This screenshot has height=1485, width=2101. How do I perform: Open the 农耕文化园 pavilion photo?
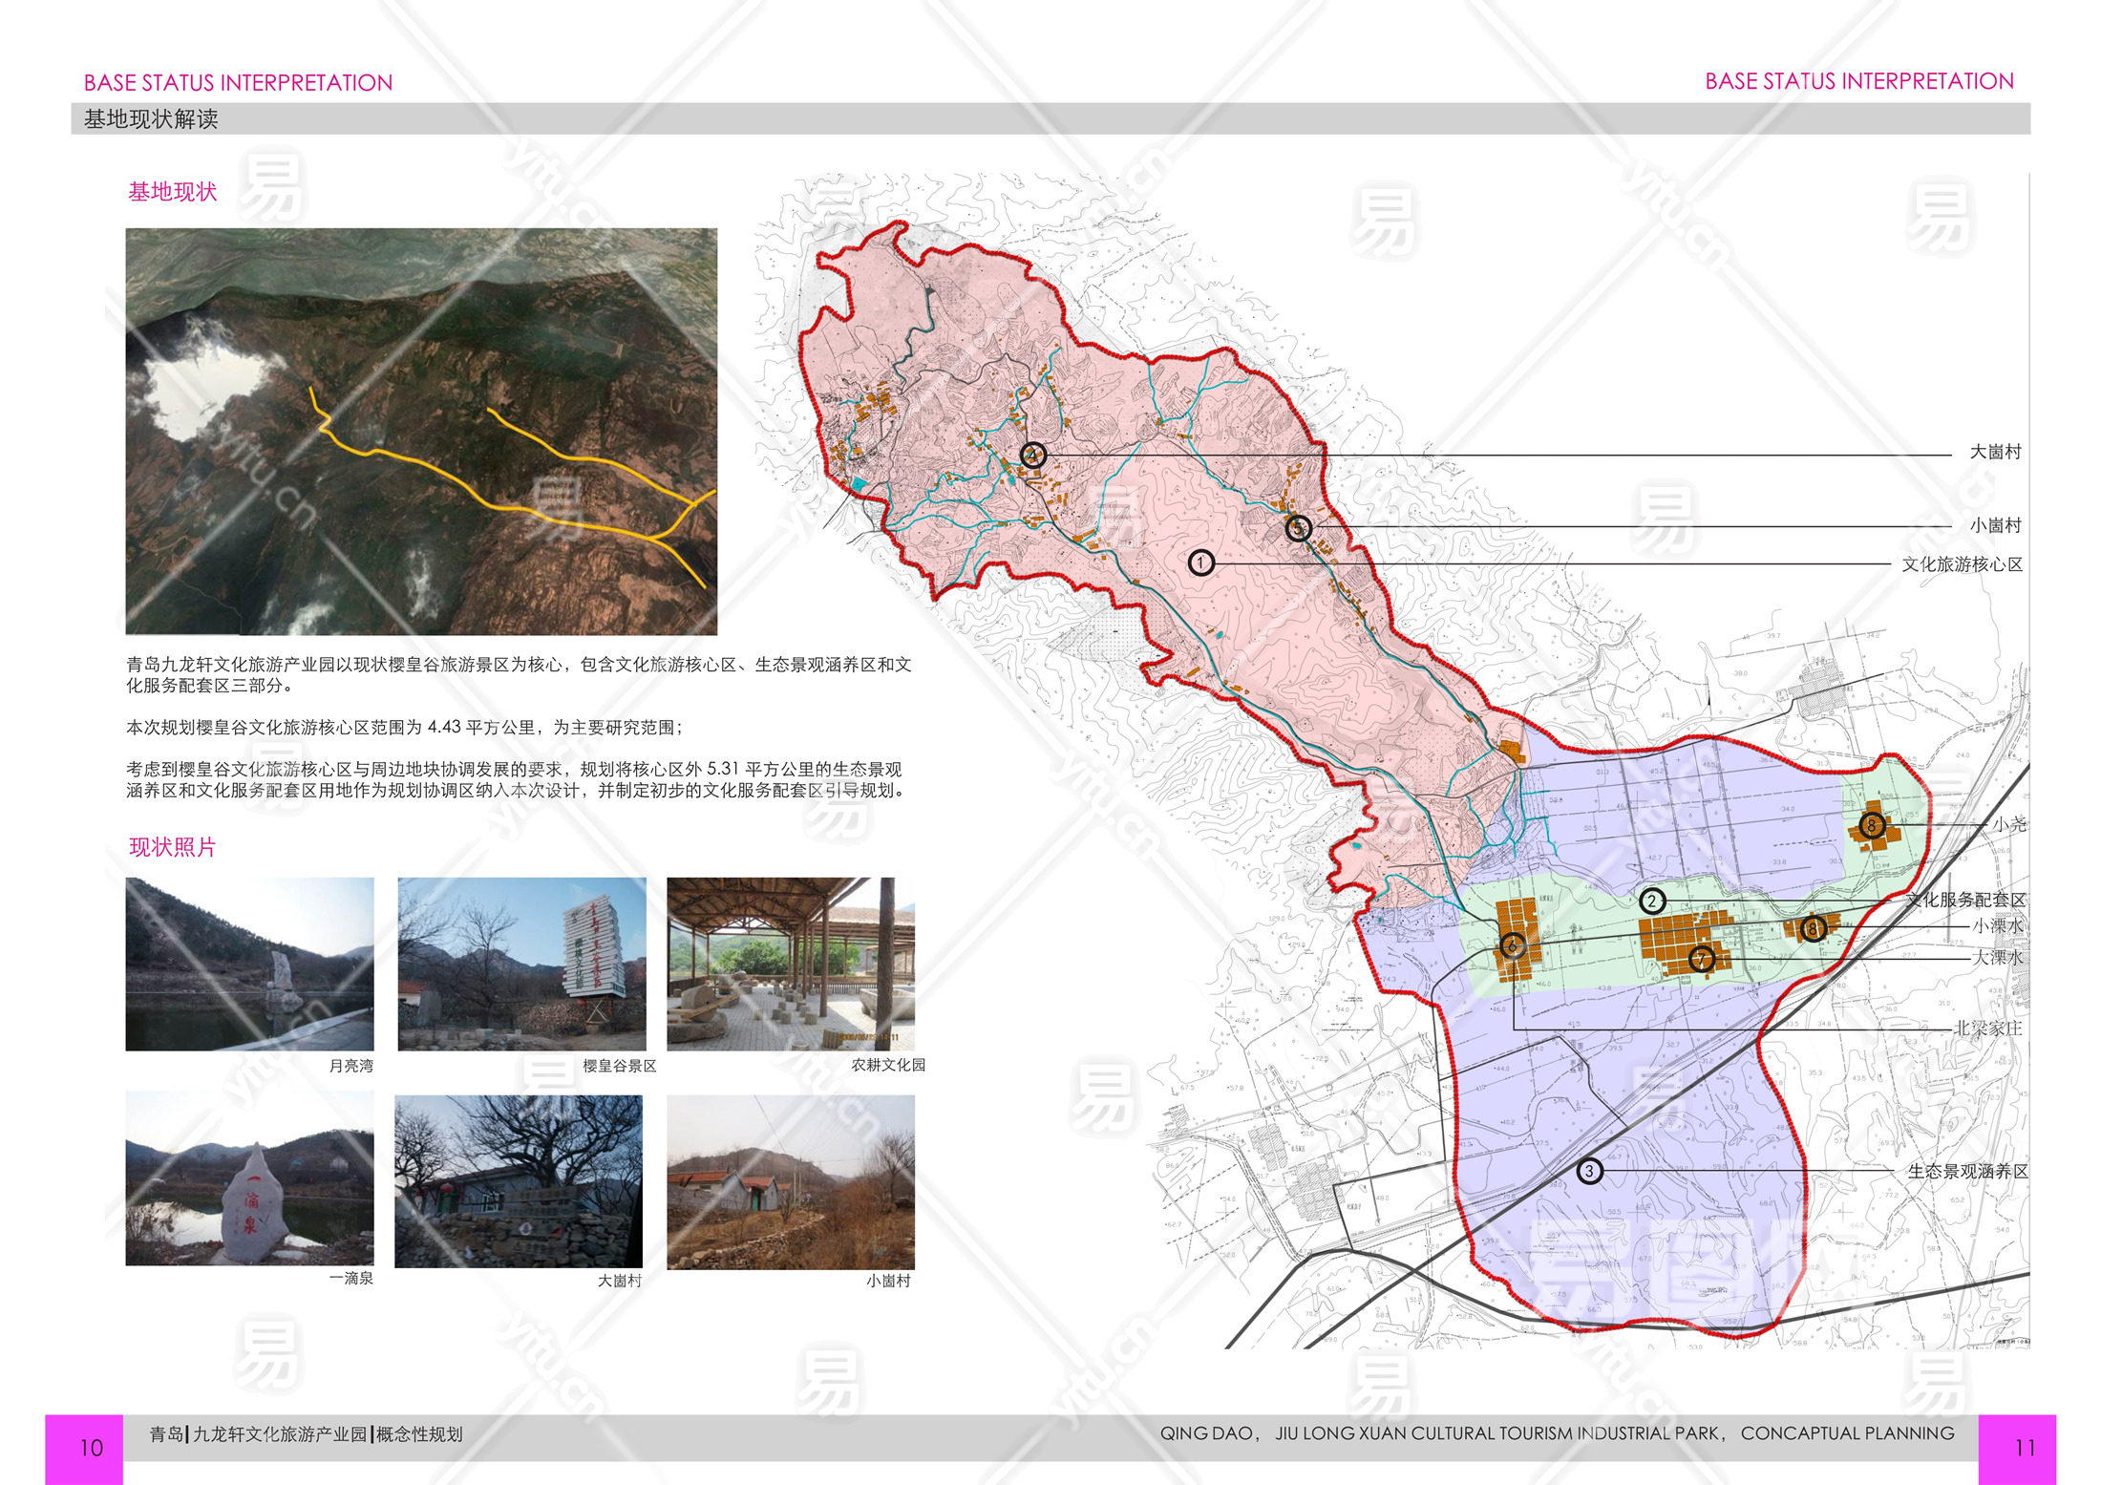(790, 964)
